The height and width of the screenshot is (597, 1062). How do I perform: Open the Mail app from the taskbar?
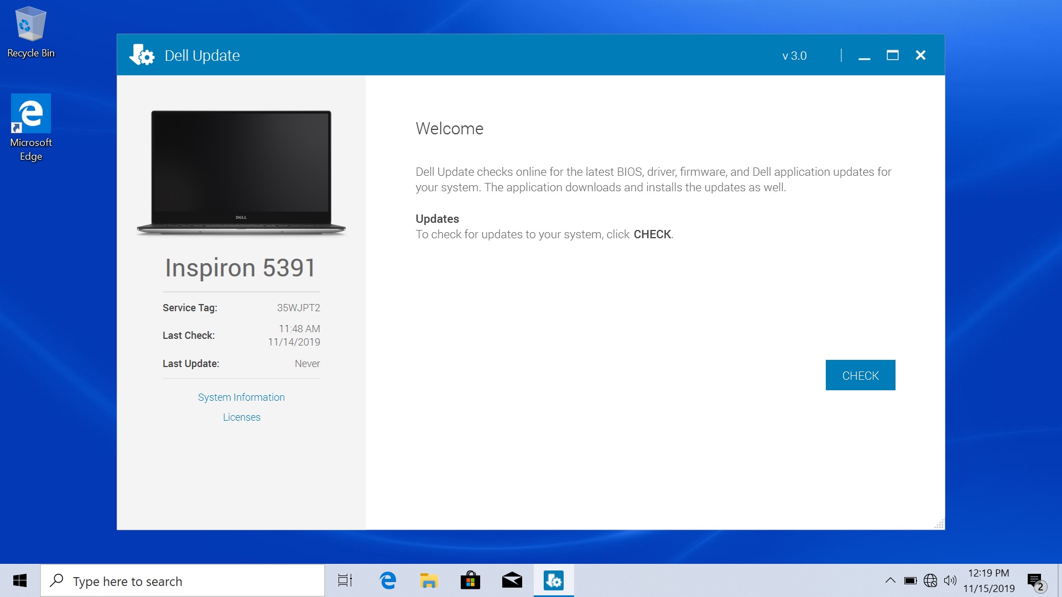pos(512,580)
